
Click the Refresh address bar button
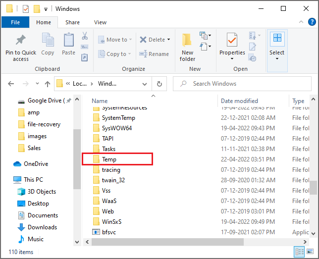click(x=159, y=84)
